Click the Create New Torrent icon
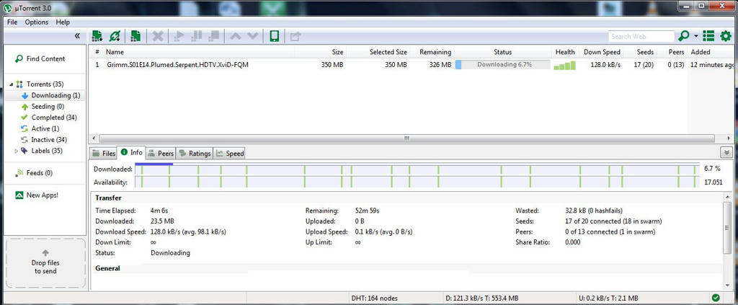 click(135, 36)
